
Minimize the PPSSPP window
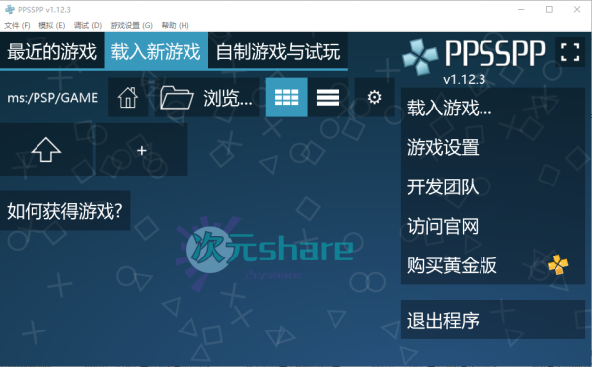pos(521,10)
